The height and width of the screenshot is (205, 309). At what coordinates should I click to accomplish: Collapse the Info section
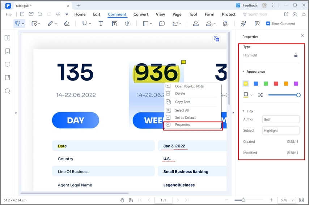[243, 111]
